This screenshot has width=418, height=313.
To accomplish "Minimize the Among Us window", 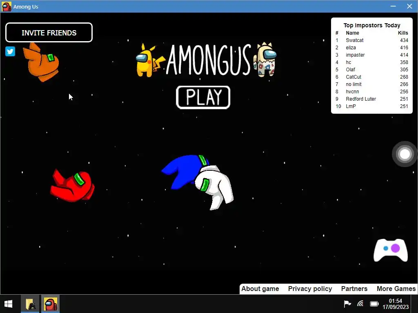I will (393, 6).
